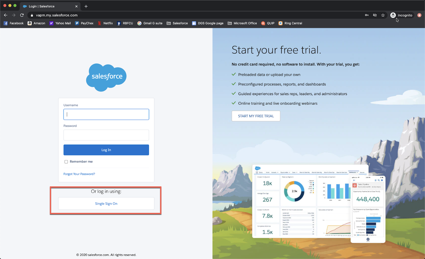Open the Microsoft Office bookmarks folder
The image size is (425, 259).
point(242,23)
